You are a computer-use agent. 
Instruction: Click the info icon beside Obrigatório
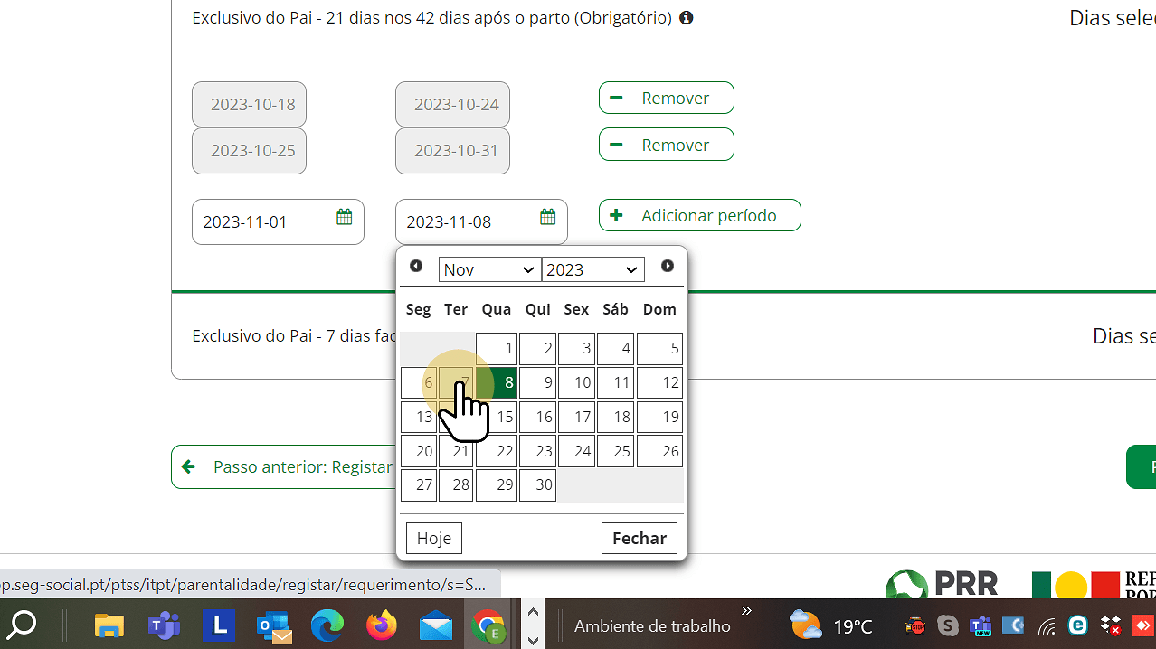click(x=687, y=18)
